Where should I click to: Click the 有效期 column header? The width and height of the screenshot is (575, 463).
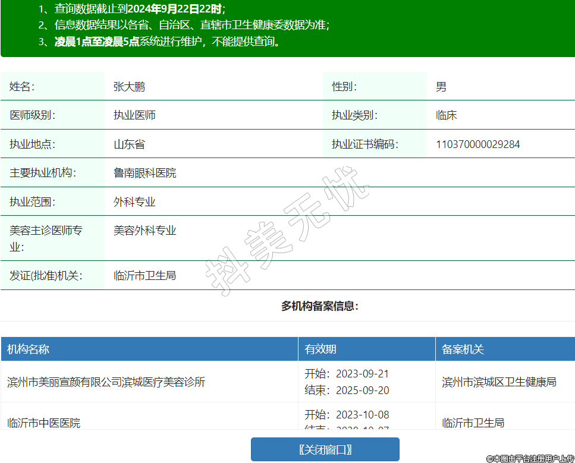click(x=321, y=349)
